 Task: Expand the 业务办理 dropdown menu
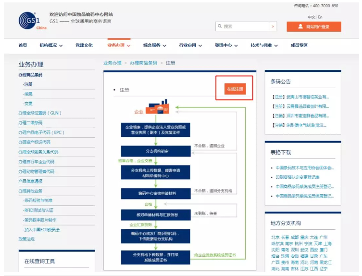coord(119,45)
